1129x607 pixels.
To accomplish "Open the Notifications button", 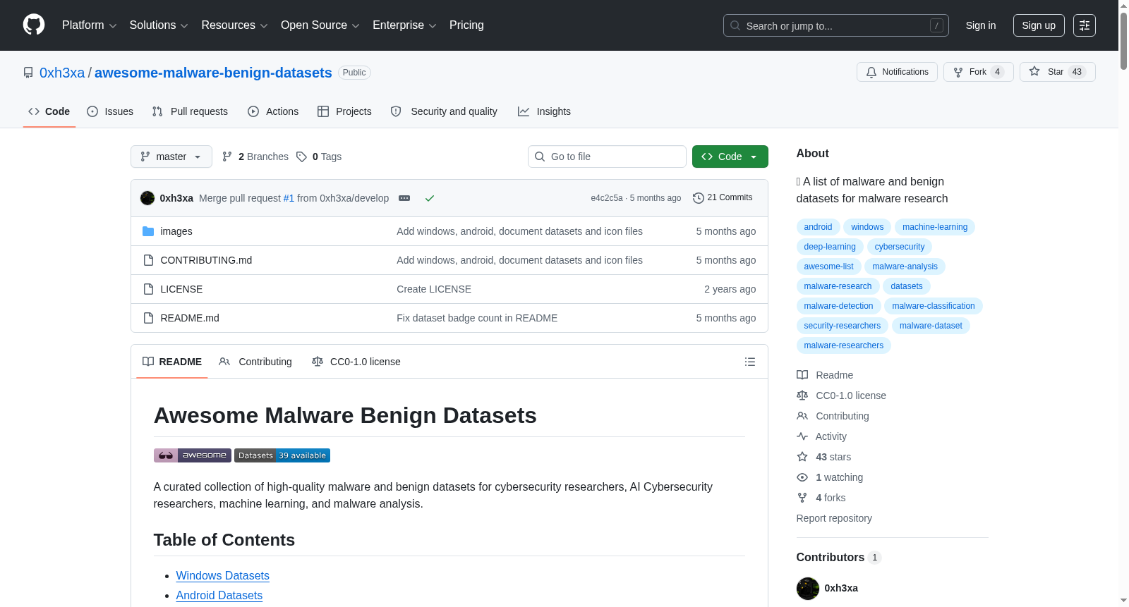I will pyautogui.click(x=897, y=72).
